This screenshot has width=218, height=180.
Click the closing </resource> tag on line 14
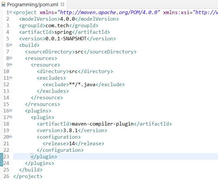click(x=47, y=98)
